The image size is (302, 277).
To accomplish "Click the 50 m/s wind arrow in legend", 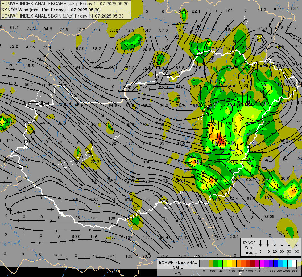I will pos(289,243).
